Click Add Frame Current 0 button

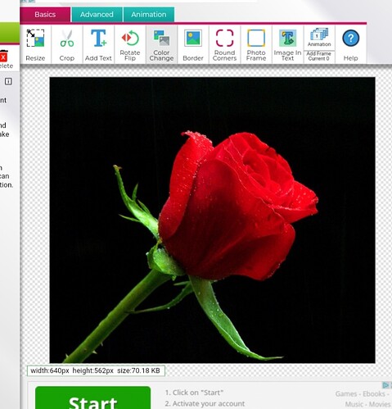pyautogui.click(x=319, y=57)
